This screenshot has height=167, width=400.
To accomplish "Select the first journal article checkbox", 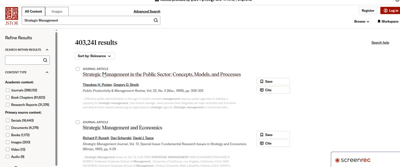I will coord(77,69).
